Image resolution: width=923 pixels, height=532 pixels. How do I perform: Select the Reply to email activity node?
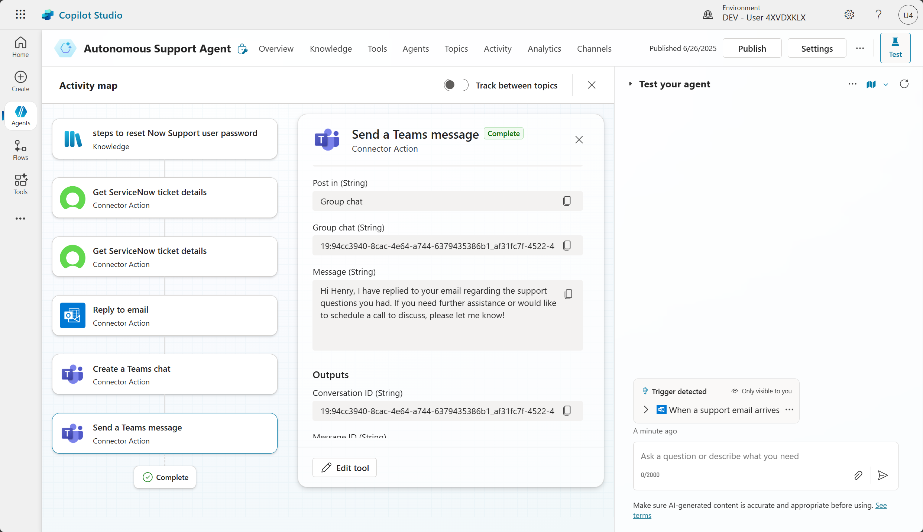(x=165, y=316)
